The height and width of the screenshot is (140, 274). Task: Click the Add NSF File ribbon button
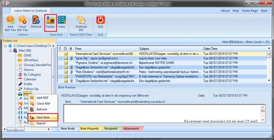tap(10, 23)
